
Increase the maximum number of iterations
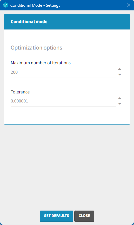point(120,69)
